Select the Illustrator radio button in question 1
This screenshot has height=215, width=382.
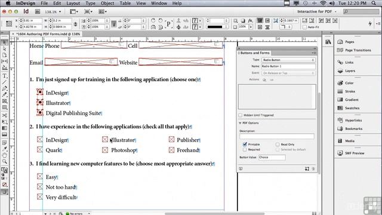40,102
